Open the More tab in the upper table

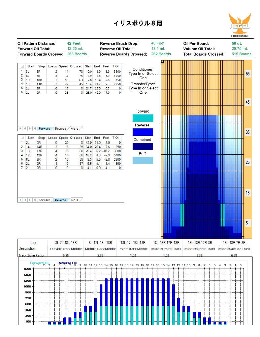pyautogui.click(x=74, y=128)
